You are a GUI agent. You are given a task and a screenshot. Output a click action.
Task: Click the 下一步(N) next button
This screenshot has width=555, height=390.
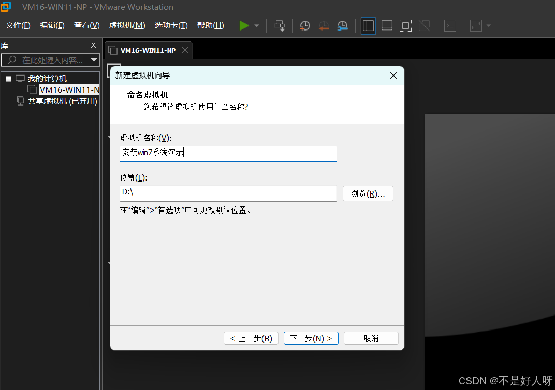coord(311,338)
